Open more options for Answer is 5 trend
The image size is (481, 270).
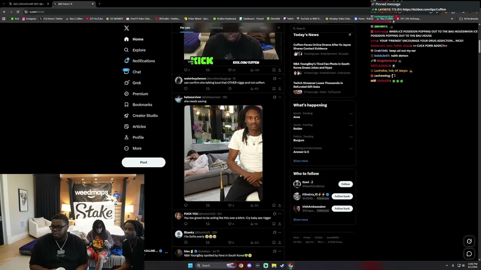point(351,148)
